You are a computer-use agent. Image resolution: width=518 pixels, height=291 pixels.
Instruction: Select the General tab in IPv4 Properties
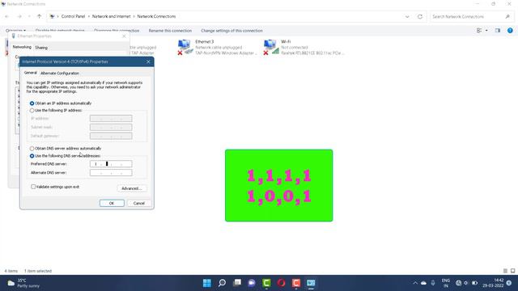[31, 73]
